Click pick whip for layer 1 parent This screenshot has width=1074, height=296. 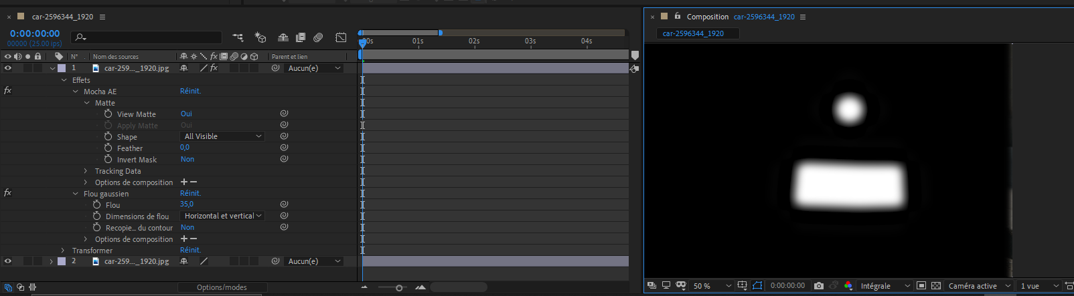[x=275, y=68]
